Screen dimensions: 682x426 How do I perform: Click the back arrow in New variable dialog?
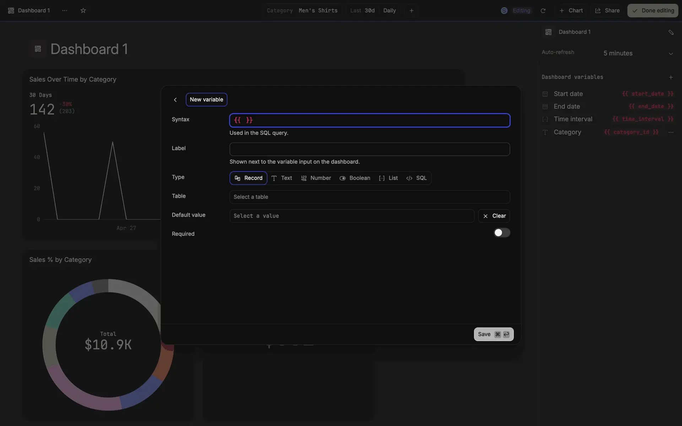pyautogui.click(x=175, y=100)
